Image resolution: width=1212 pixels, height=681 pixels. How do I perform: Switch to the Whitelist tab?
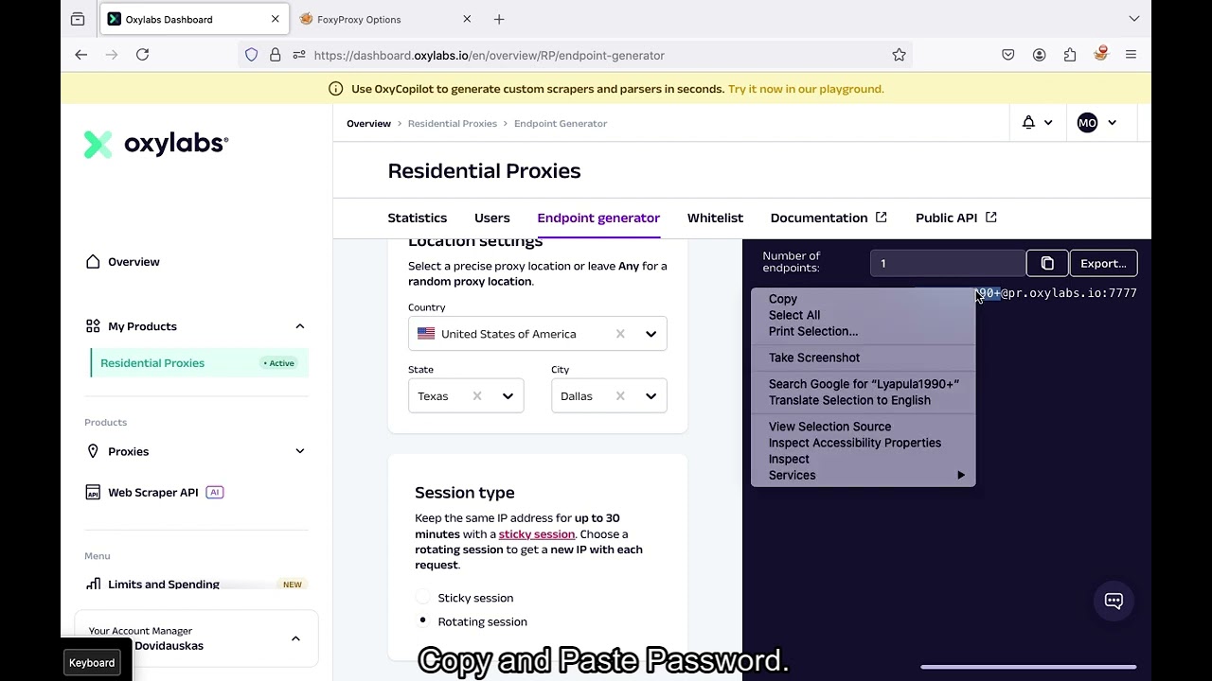[x=715, y=218]
